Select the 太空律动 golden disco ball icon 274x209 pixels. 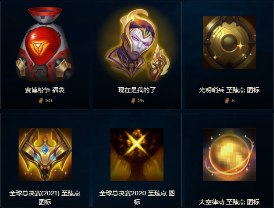point(229,155)
